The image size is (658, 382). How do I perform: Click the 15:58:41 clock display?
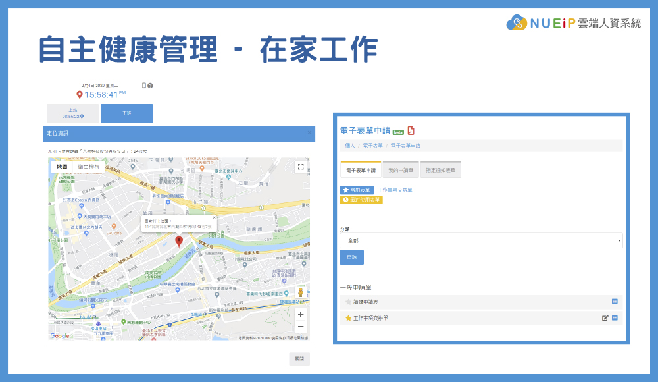pyautogui.click(x=101, y=95)
